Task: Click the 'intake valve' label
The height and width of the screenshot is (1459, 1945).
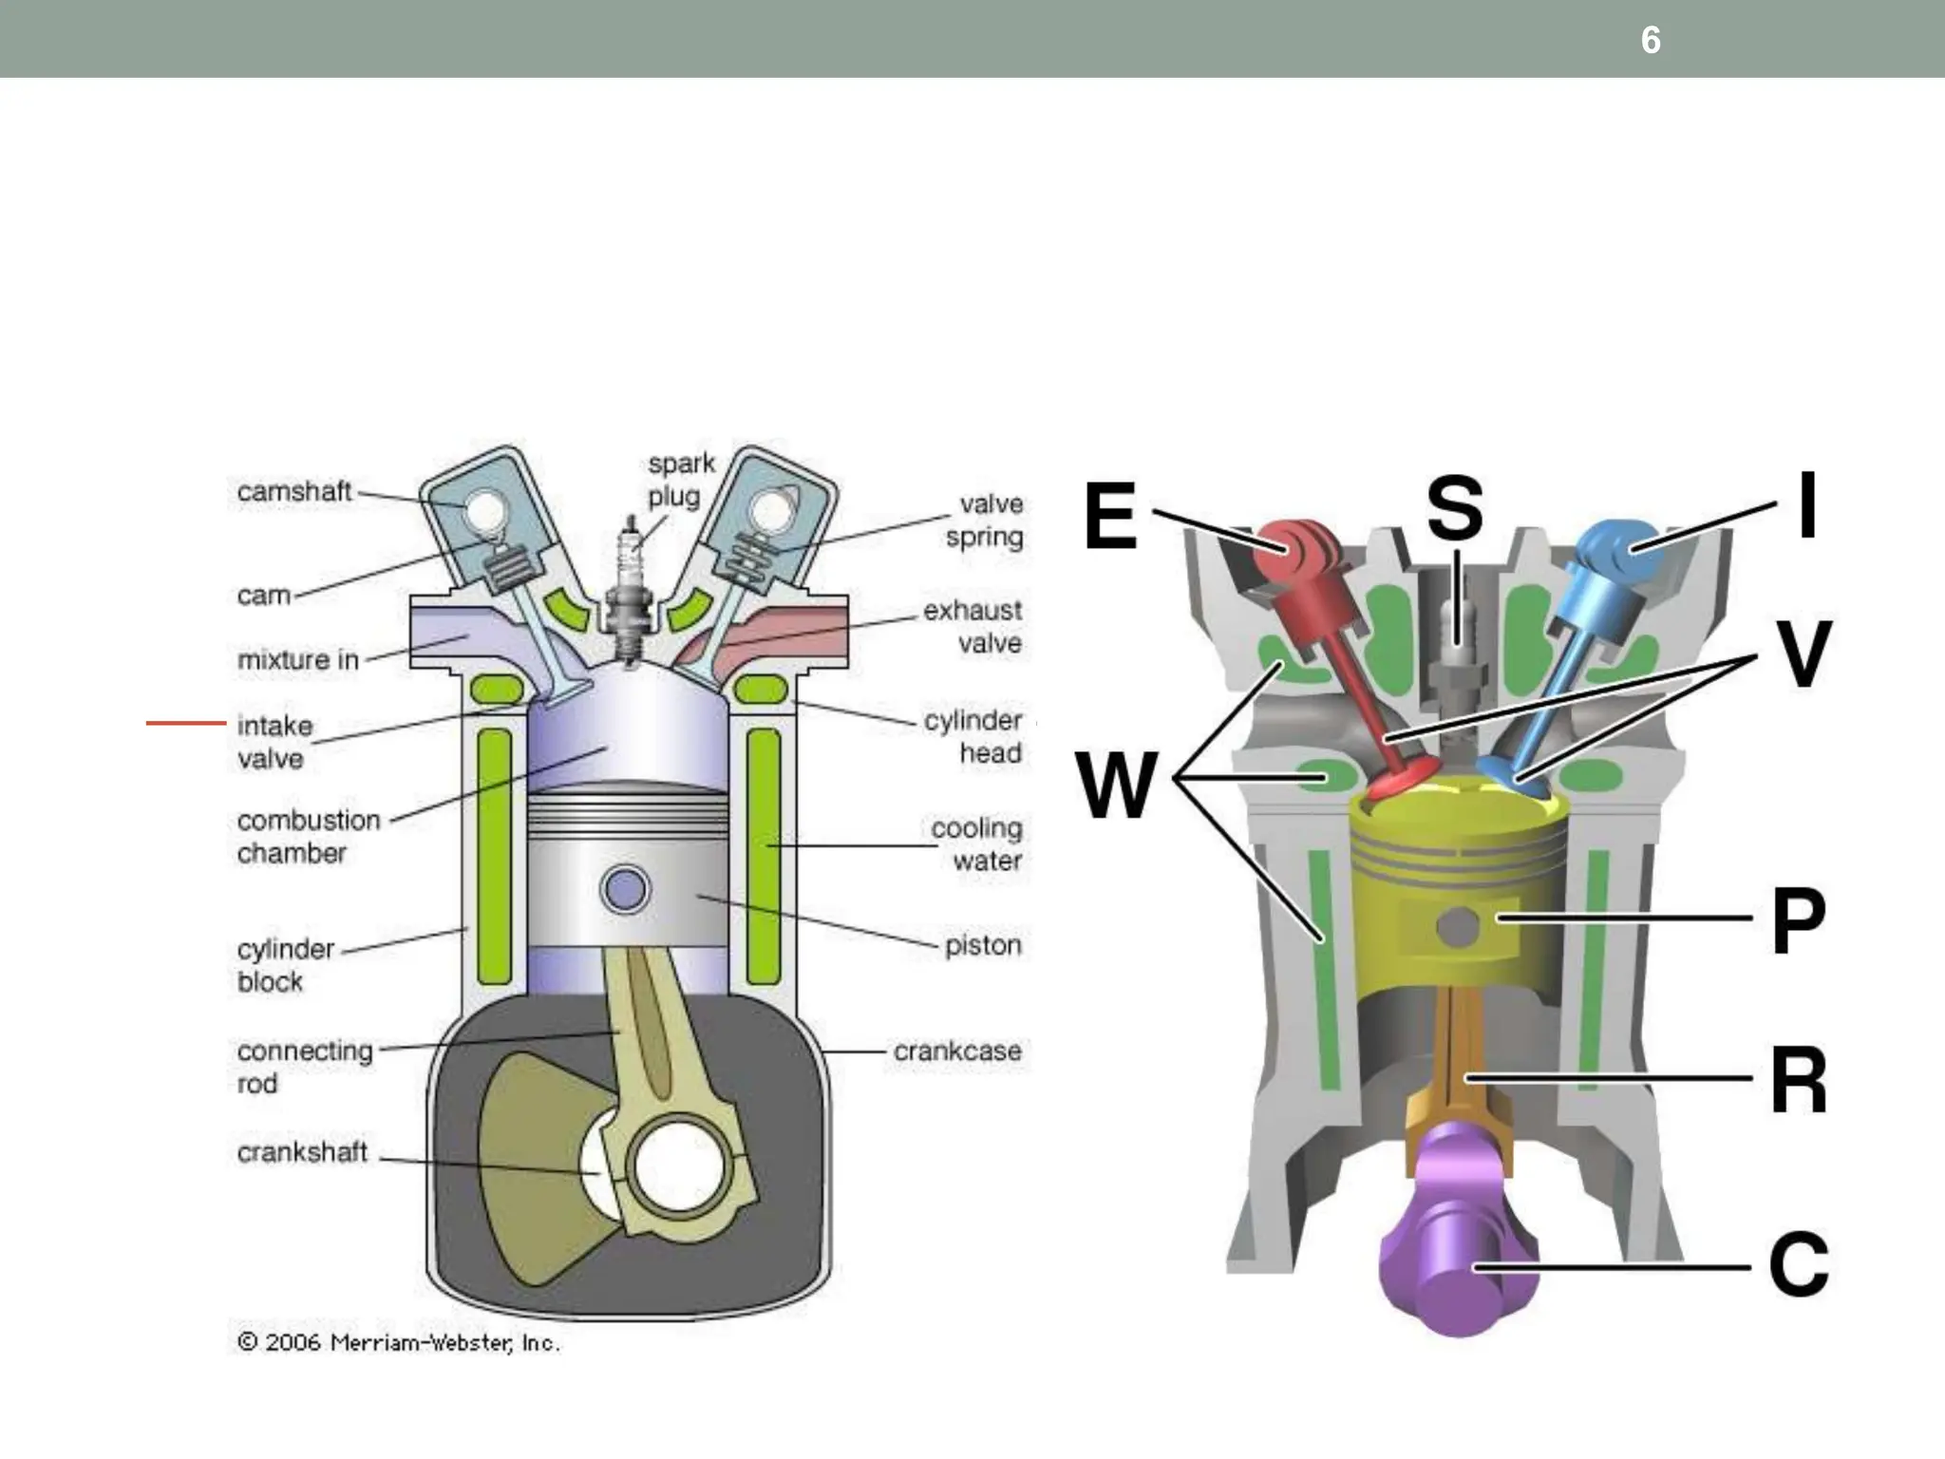Action: point(274,742)
